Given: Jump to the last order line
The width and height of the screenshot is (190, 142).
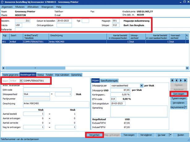Looking at the screenshot, I should (x=185, y=80).
